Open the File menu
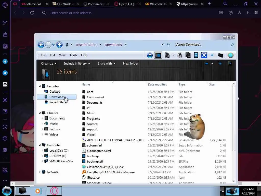The height and width of the screenshot is (196, 261). [x=44, y=55]
